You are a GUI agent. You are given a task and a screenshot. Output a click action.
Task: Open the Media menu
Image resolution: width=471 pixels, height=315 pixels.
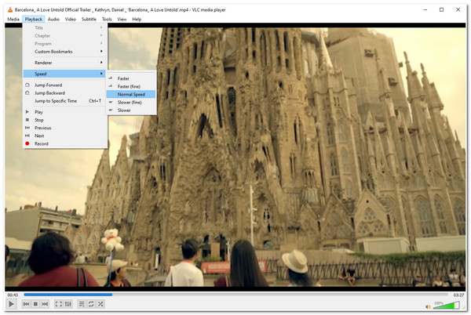coord(13,19)
